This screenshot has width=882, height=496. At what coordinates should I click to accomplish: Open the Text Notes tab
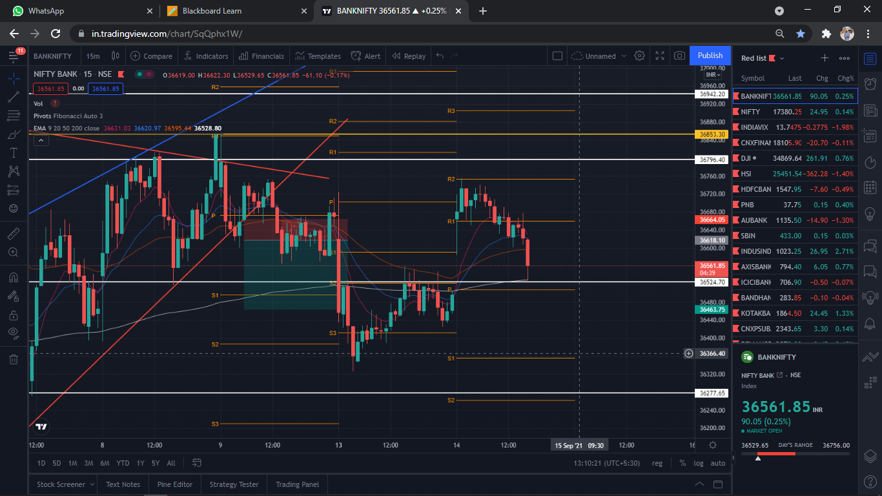123,484
